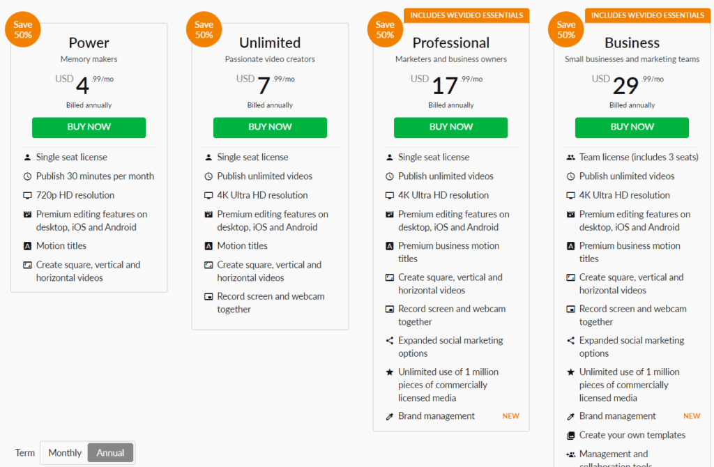The height and width of the screenshot is (467, 714).
Task: Click the star icon in Professional plan
Action: pos(389,372)
